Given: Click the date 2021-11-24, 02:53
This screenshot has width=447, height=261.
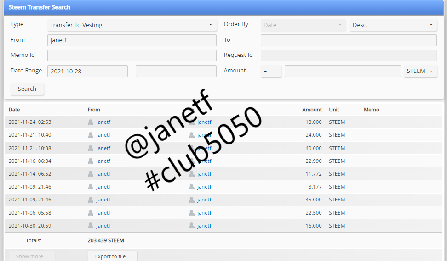Looking at the screenshot, I should (x=30, y=122).
